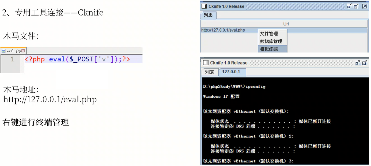Click 媒体状态 line under first vEthernet adapter
The height and width of the screenshot is (166, 371).
(x=271, y=121)
